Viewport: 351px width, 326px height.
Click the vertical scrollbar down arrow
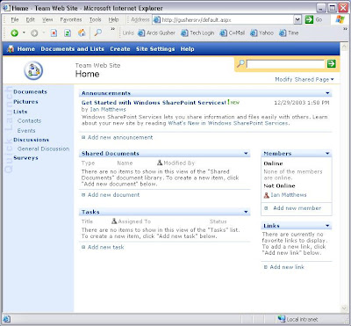(344, 308)
